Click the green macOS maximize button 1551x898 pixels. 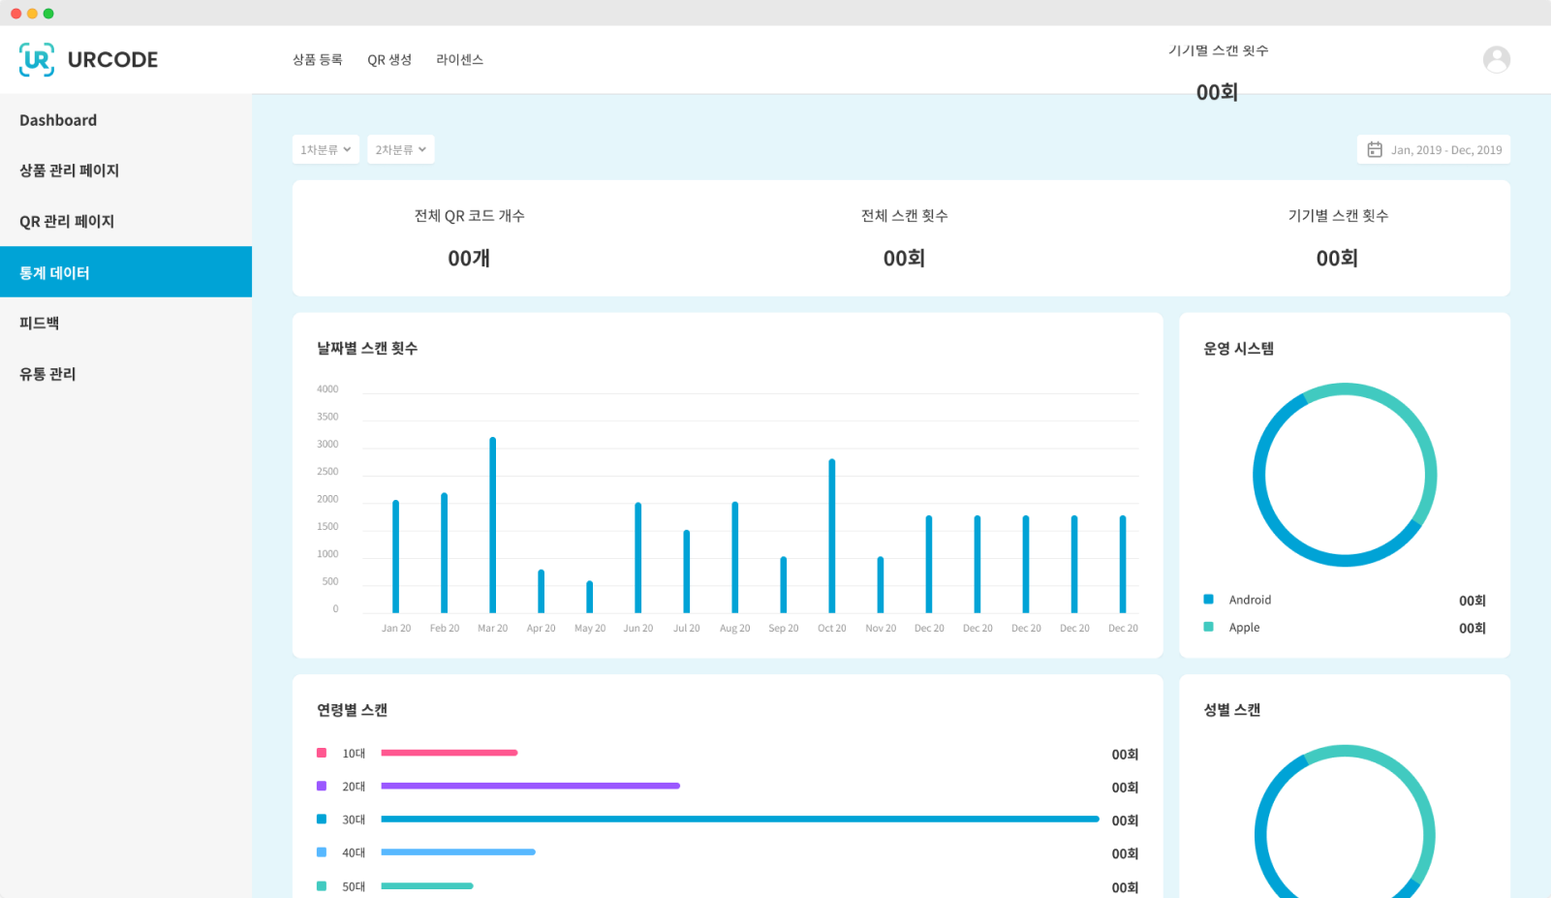pyautogui.click(x=48, y=14)
